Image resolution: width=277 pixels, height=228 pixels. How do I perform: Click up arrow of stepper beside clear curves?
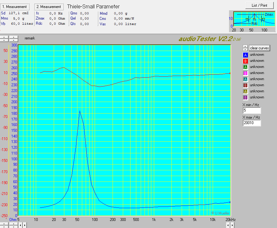tap(245, 46)
